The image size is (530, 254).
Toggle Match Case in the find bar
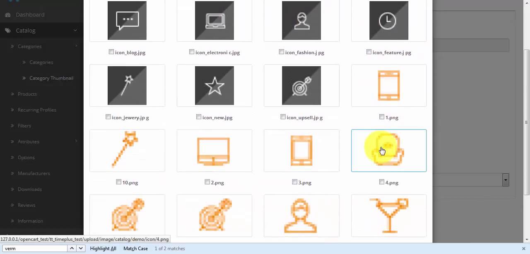click(x=135, y=249)
